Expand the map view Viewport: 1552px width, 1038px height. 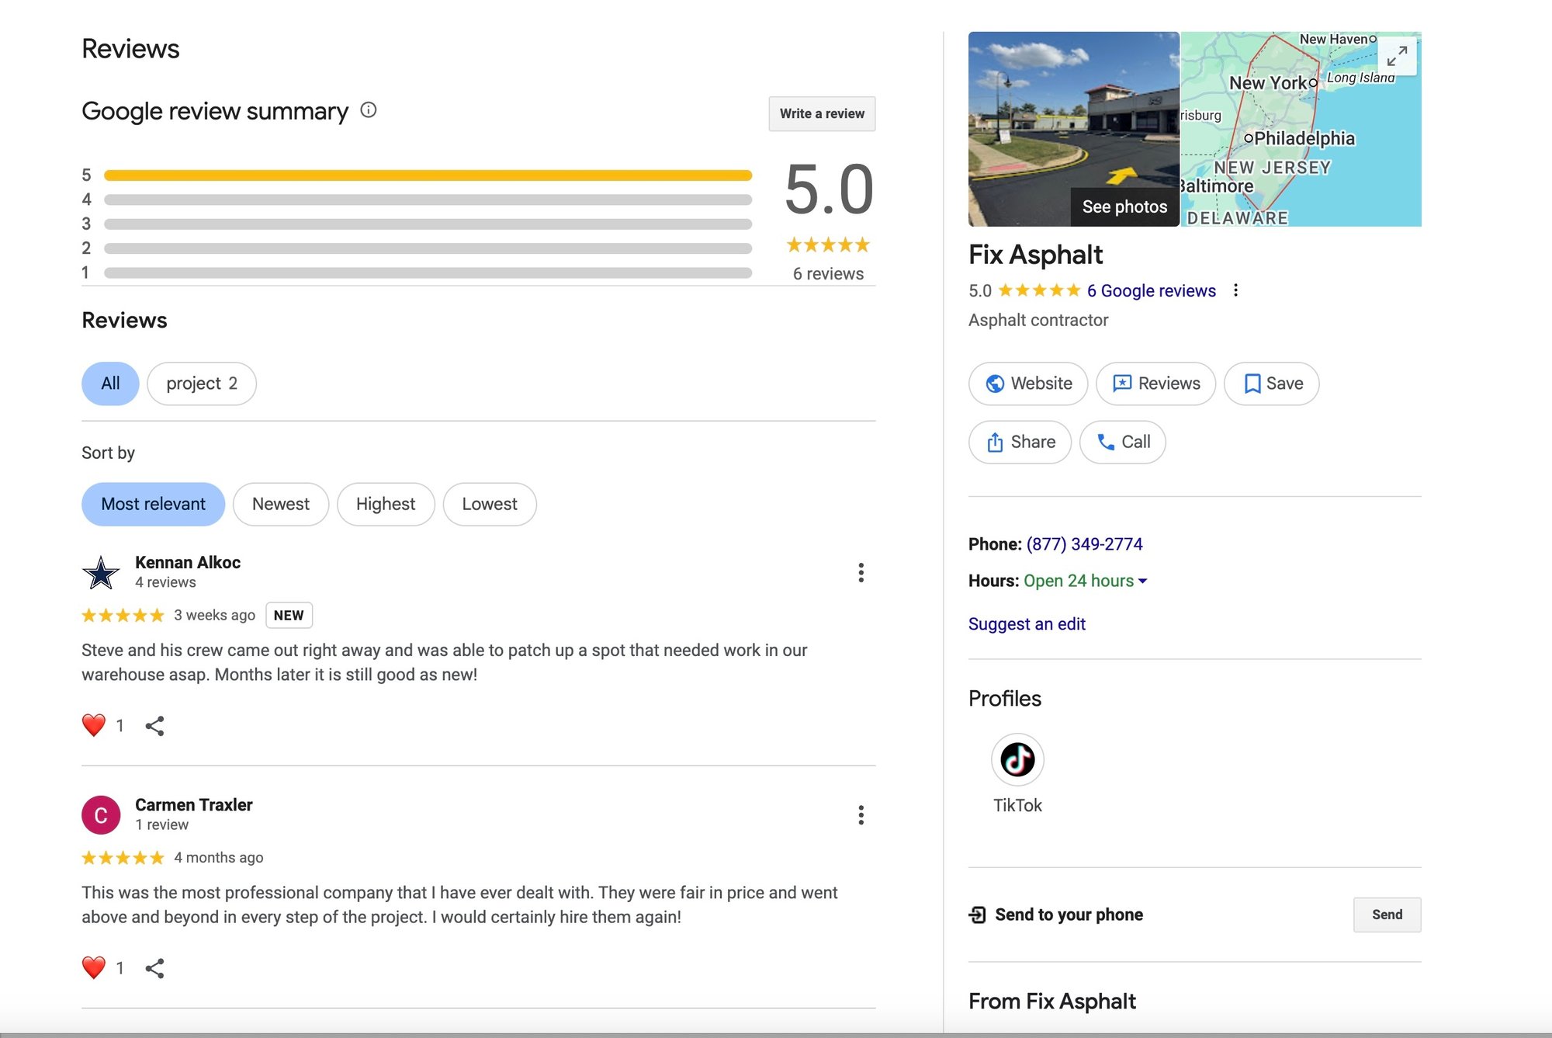click(x=1397, y=56)
